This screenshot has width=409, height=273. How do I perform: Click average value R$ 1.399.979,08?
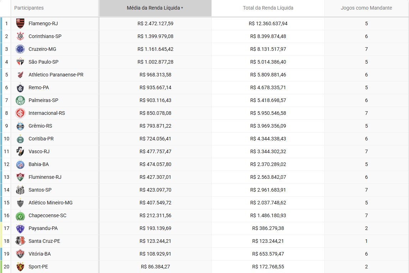pos(156,36)
